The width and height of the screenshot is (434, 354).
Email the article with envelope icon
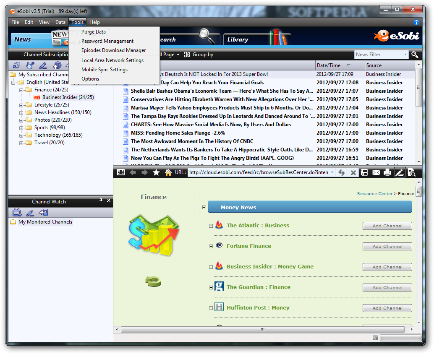point(376,172)
